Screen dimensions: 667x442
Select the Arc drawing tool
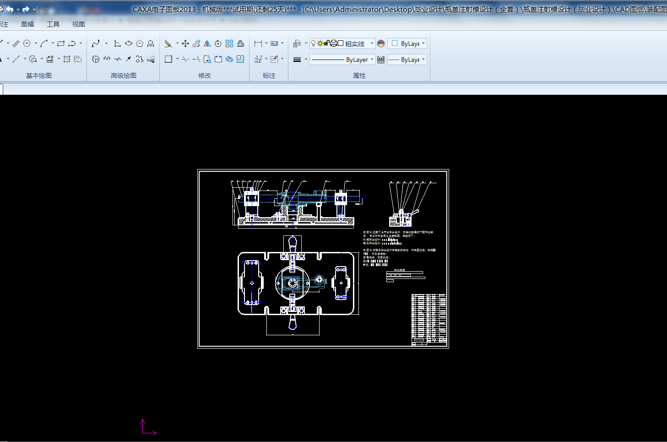point(44,44)
